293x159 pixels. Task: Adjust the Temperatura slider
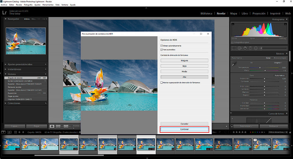pos(260,67)
